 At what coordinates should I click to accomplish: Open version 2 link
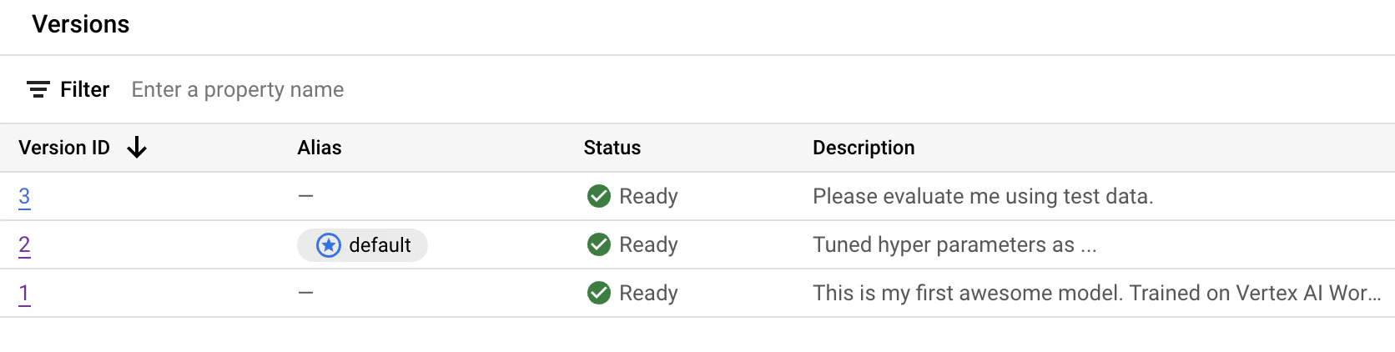[24, 245]
